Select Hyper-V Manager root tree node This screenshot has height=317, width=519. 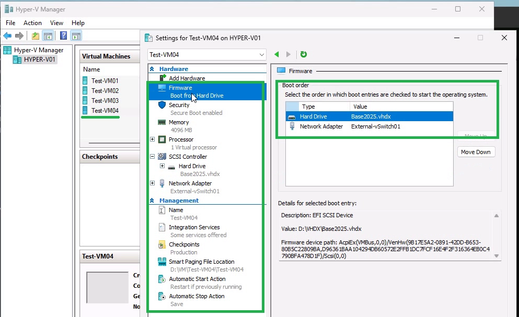coord(39,50)
